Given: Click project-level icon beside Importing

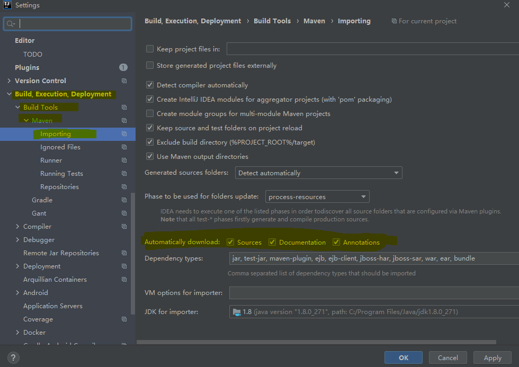Looking at the screenshot, I should click(x=124, y=133).
